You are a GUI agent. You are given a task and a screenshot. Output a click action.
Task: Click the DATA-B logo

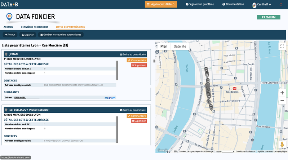(x=9, y=4)
